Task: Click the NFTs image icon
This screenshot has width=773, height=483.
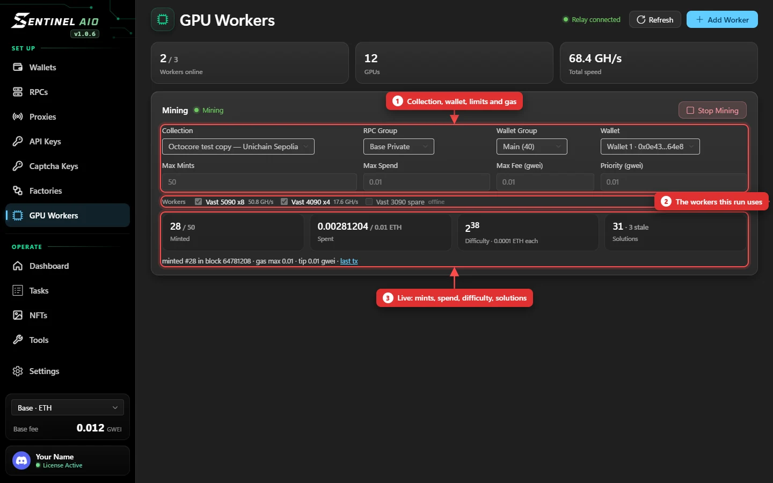Action: pyautogui.click(x=18, y=315)
